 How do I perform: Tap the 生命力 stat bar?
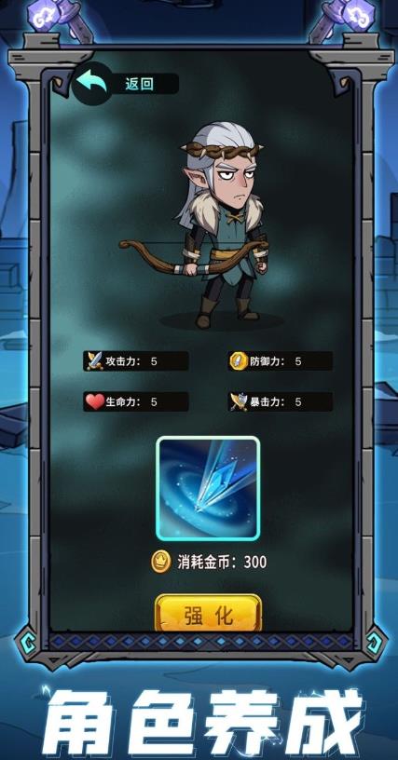point(136,401)
